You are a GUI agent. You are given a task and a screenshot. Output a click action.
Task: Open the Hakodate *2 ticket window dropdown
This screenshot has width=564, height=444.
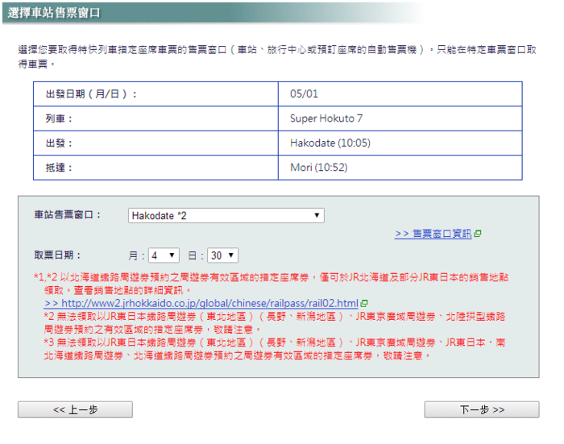pos(226,216)
